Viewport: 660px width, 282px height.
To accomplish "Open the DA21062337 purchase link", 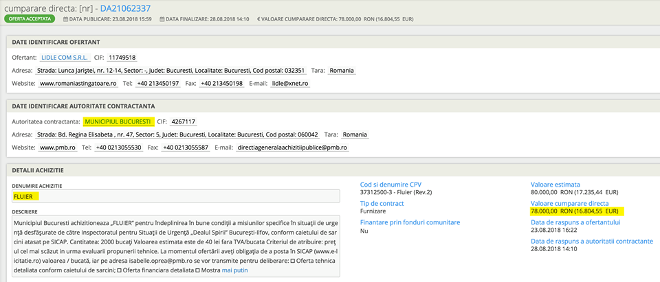I will point(126,8).
